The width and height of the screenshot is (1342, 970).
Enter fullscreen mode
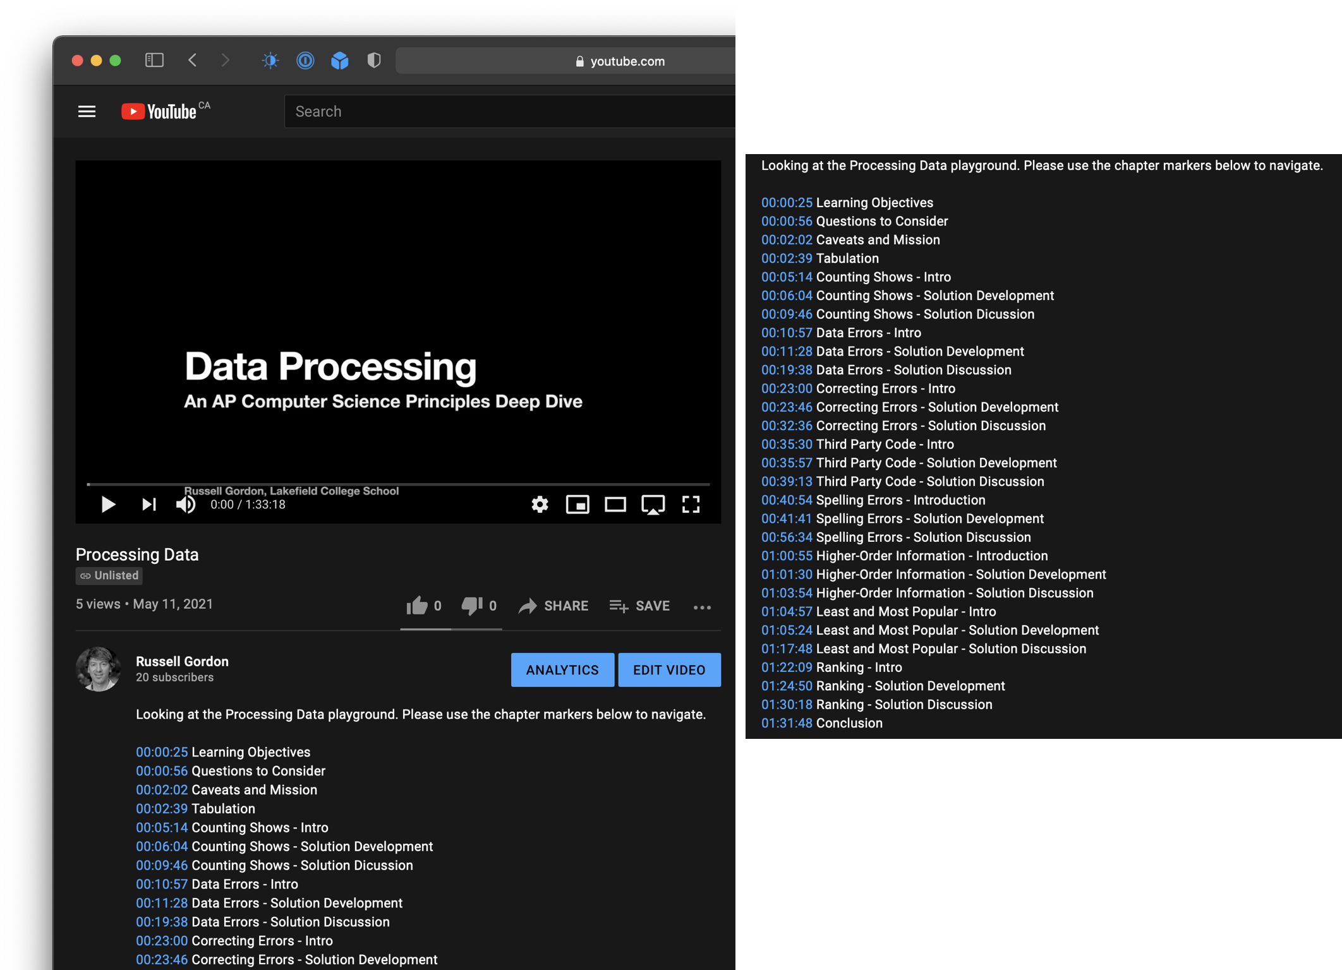[x=691, y=505]
